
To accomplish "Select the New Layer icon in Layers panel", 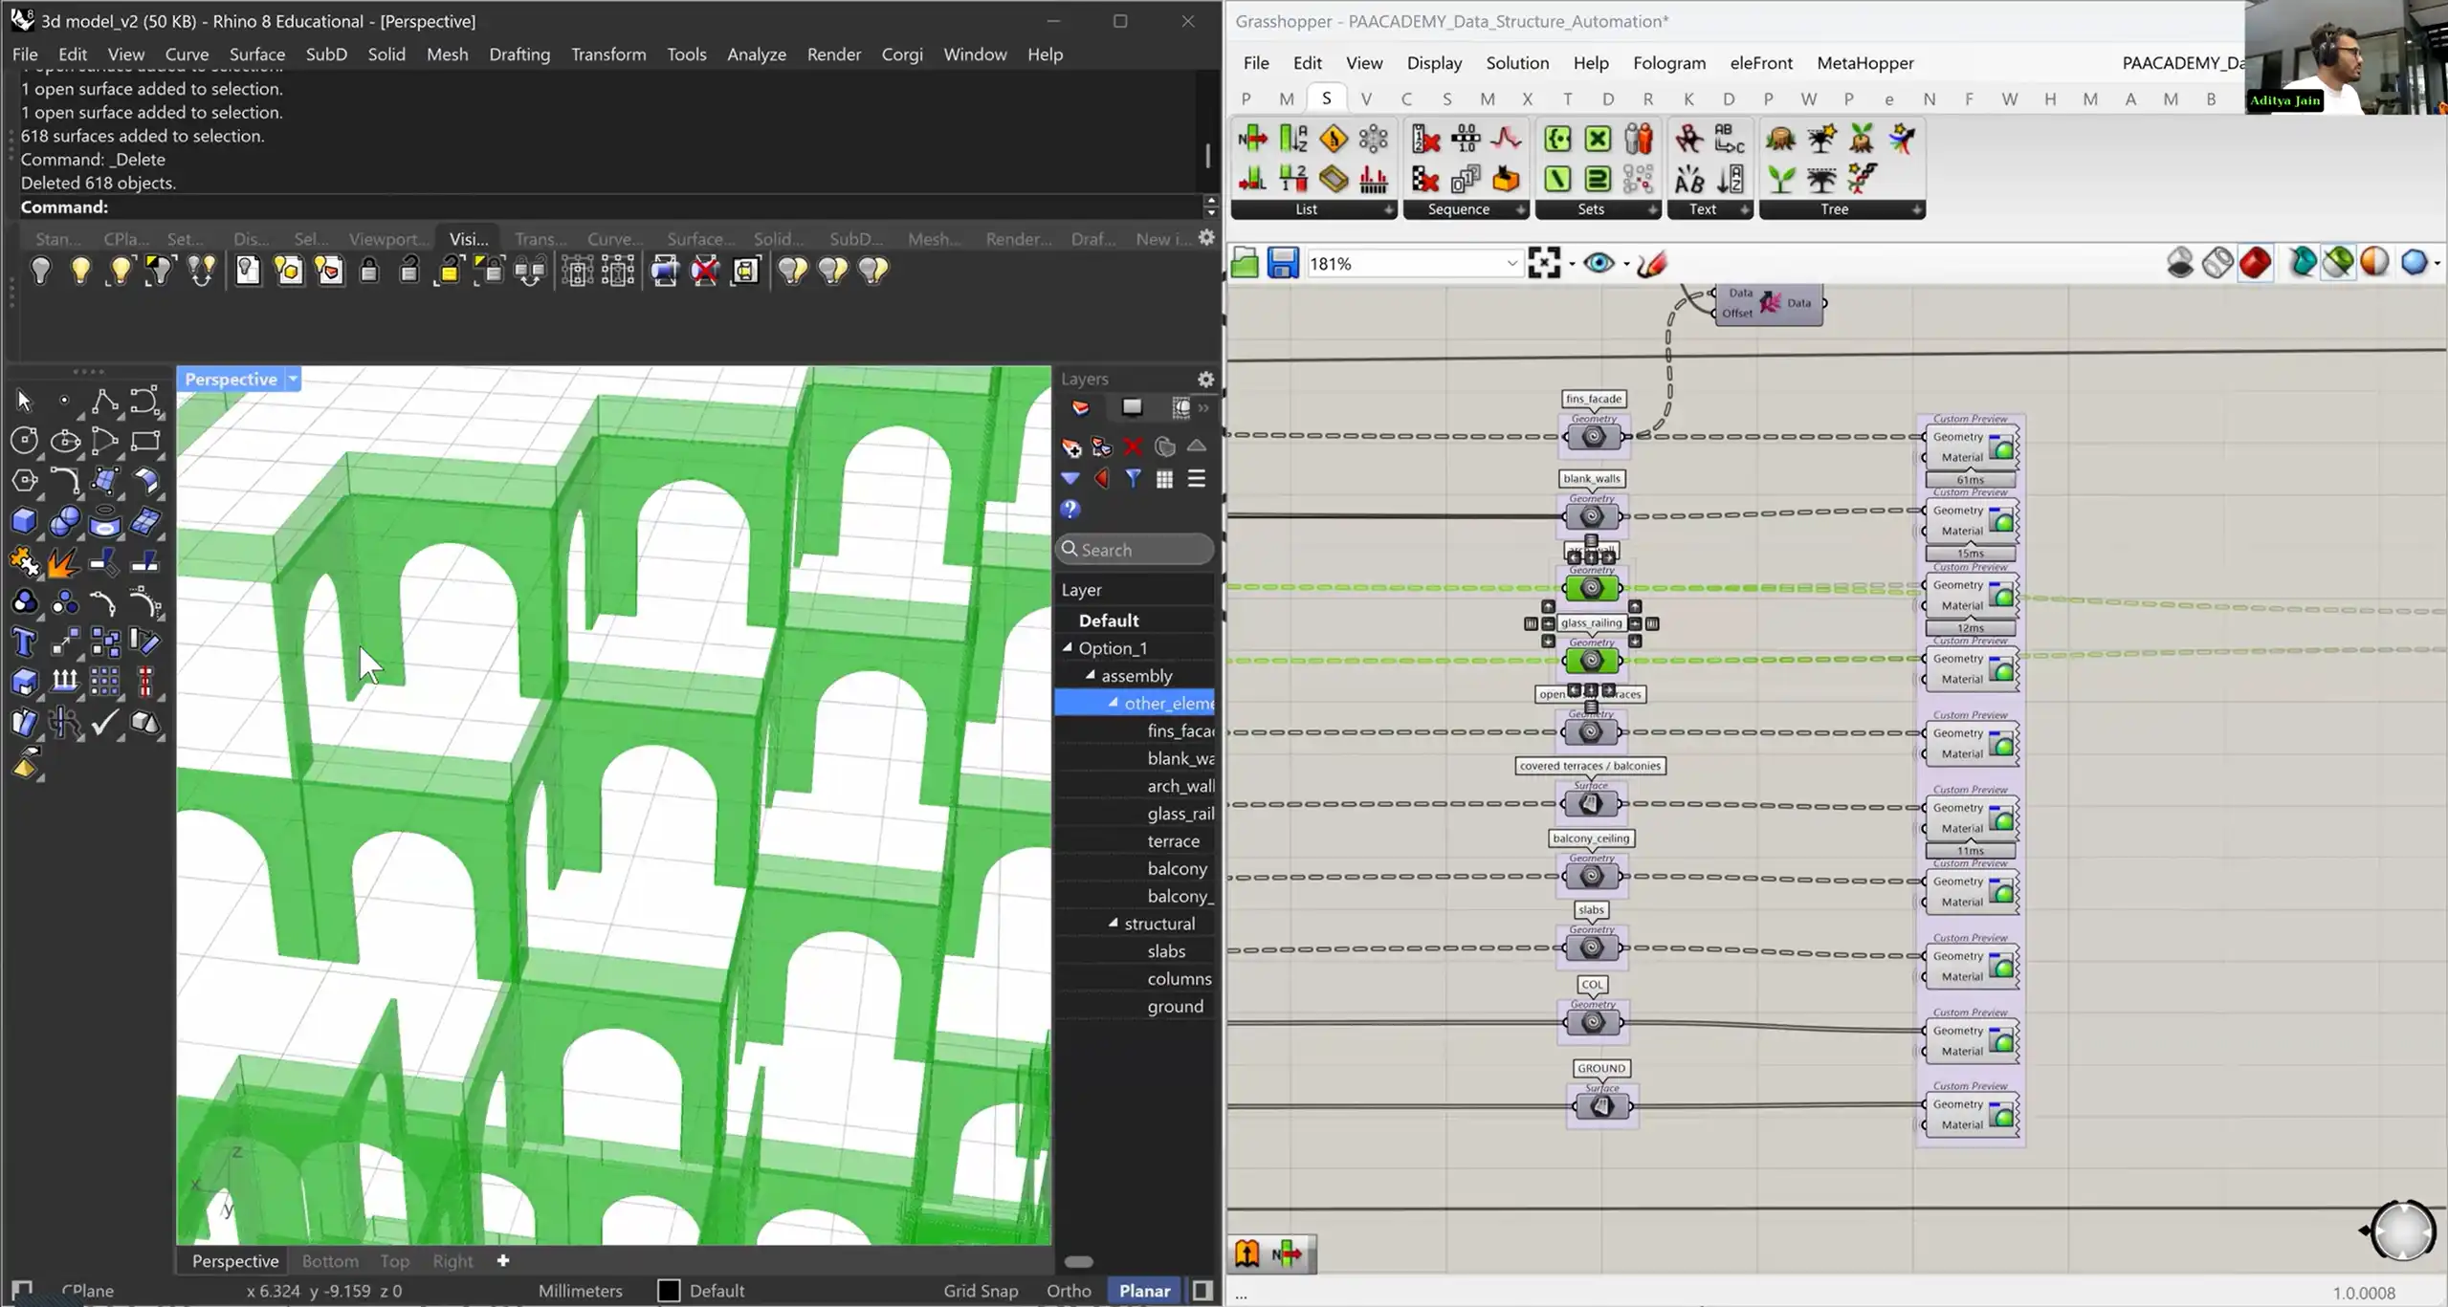I will pos(1070,447).
